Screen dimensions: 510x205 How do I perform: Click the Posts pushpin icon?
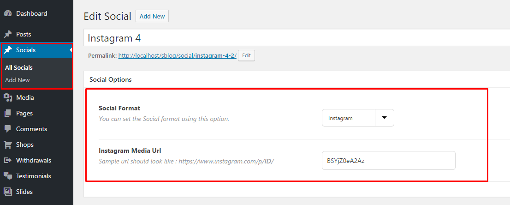click(x=8, y=34)
